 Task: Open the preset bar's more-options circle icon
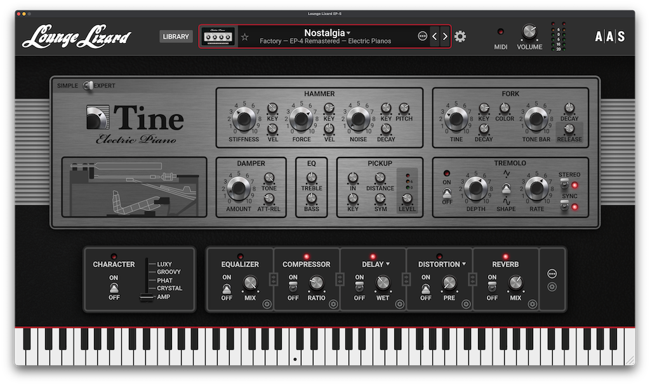click(422, 36)
